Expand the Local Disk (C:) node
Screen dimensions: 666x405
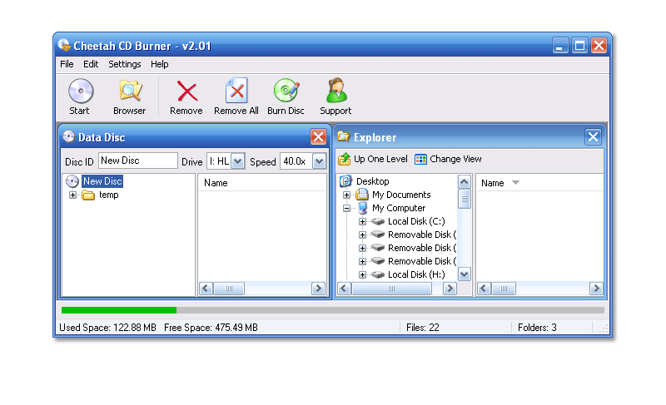point(362,221)
